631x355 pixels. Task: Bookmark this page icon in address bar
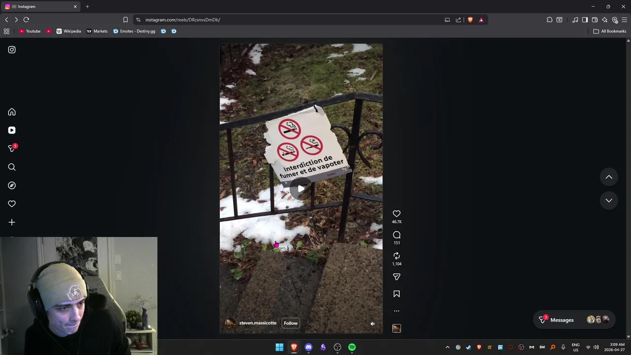pyautogui.click(x=125, y=20)
